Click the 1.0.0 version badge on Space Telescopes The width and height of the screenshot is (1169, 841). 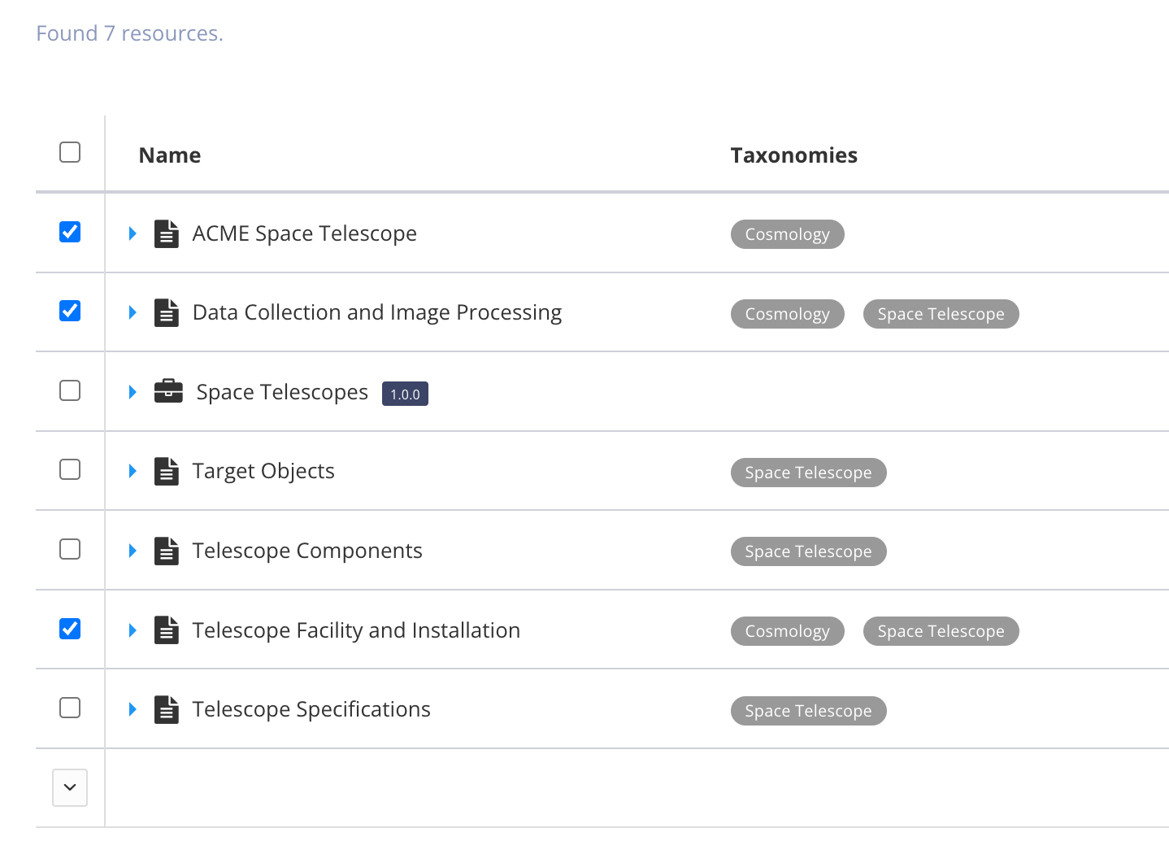(405, 393)
